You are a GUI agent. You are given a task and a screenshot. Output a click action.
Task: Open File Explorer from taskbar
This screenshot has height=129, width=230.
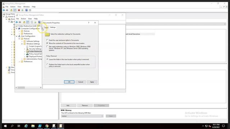[33, 126]
